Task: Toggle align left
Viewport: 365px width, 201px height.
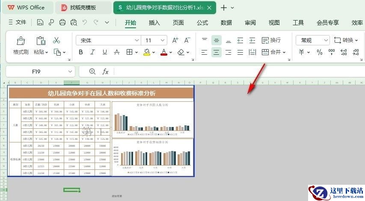Action: pyautogui.click(x=204, y=52)
